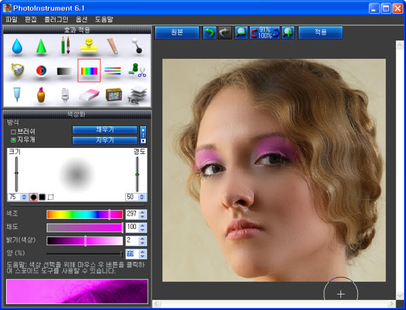The width and height of the screenshot is (406, 310).
Task: Select the yellow clone stamp tool
Action: (x=89, y=46)
